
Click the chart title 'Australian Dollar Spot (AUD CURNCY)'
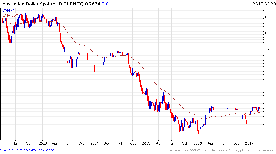(43, 4)
